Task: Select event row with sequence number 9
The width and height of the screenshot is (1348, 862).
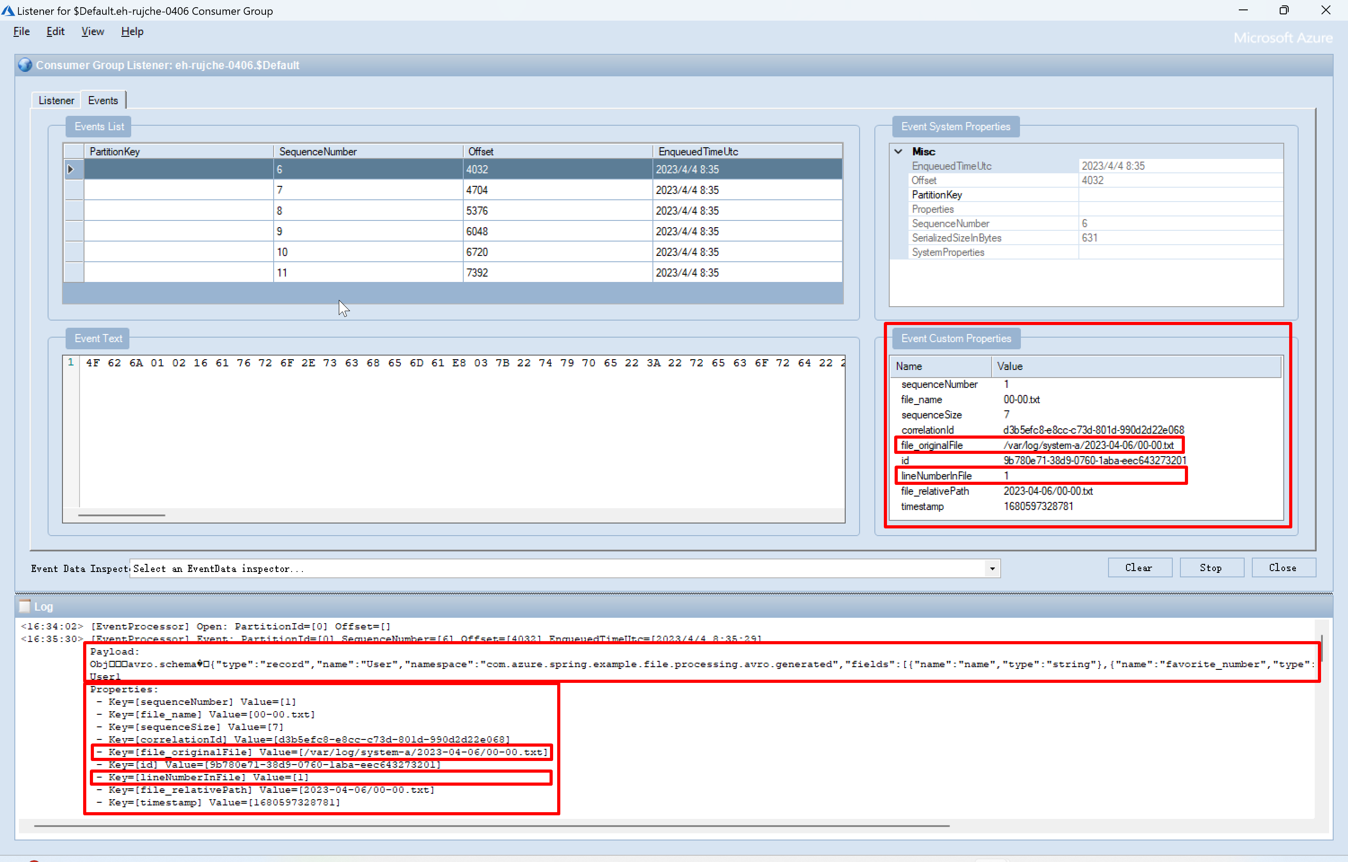Action: [370, 231]
